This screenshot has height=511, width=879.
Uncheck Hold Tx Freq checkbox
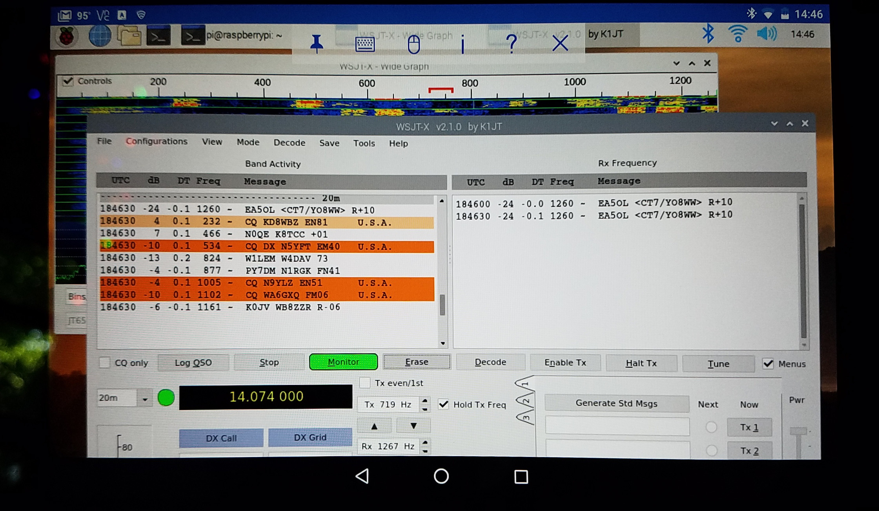point(443,404)
